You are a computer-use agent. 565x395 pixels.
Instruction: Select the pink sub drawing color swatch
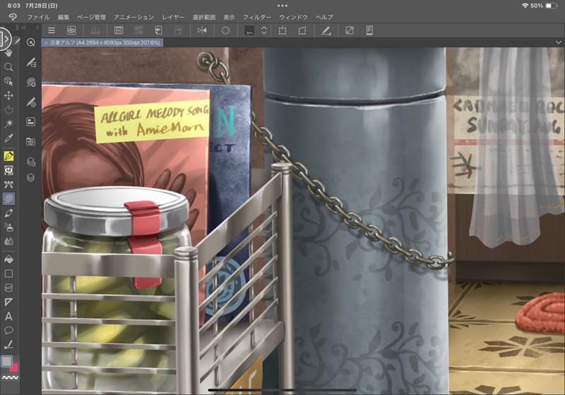click(14, 367)
